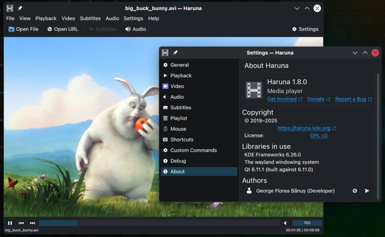Select Custom Commands settings page
This screenshot has width=385, height=237.
click(199, 150)
